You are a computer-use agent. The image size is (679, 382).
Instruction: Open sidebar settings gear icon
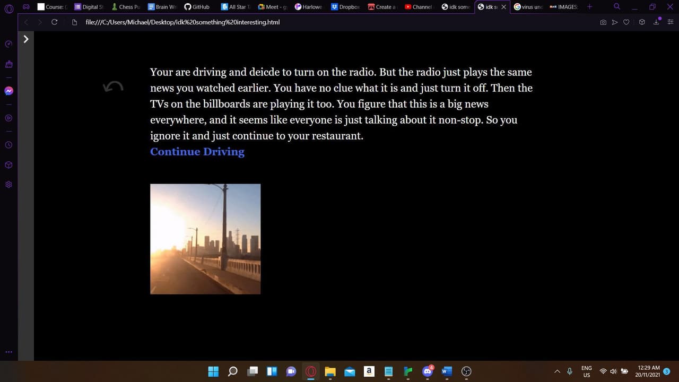coord(8,185)
